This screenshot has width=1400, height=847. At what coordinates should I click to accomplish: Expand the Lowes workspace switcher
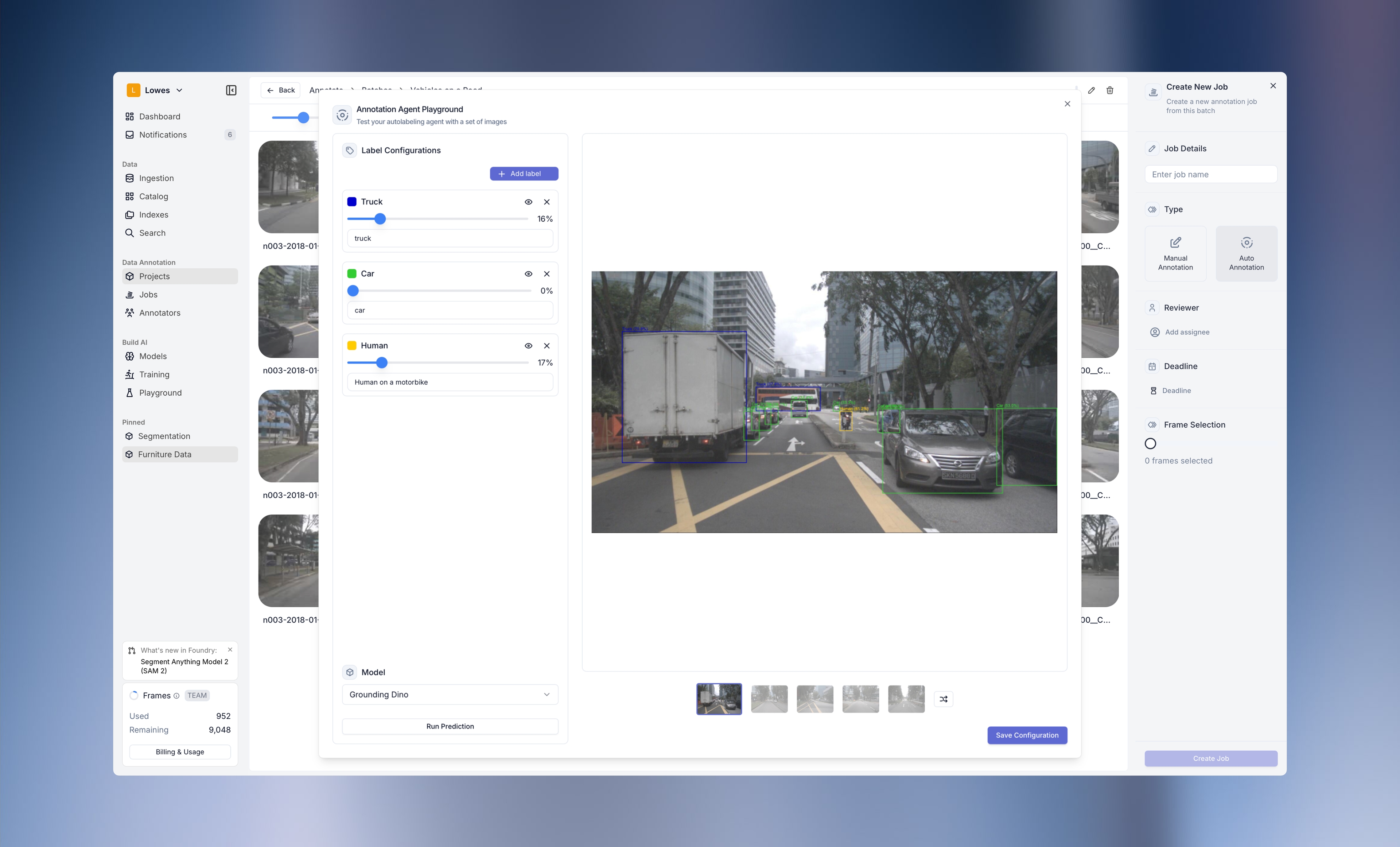click(x=155, y=90)
